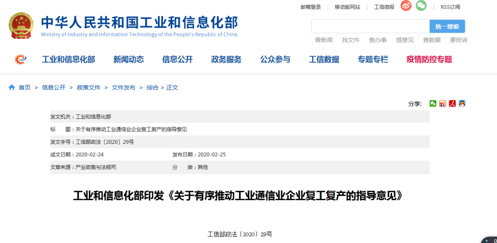This screenshot has height=243, width=497.
Task: Open the red 疫情防控专题 menu
Action: (x=429, y=59)
